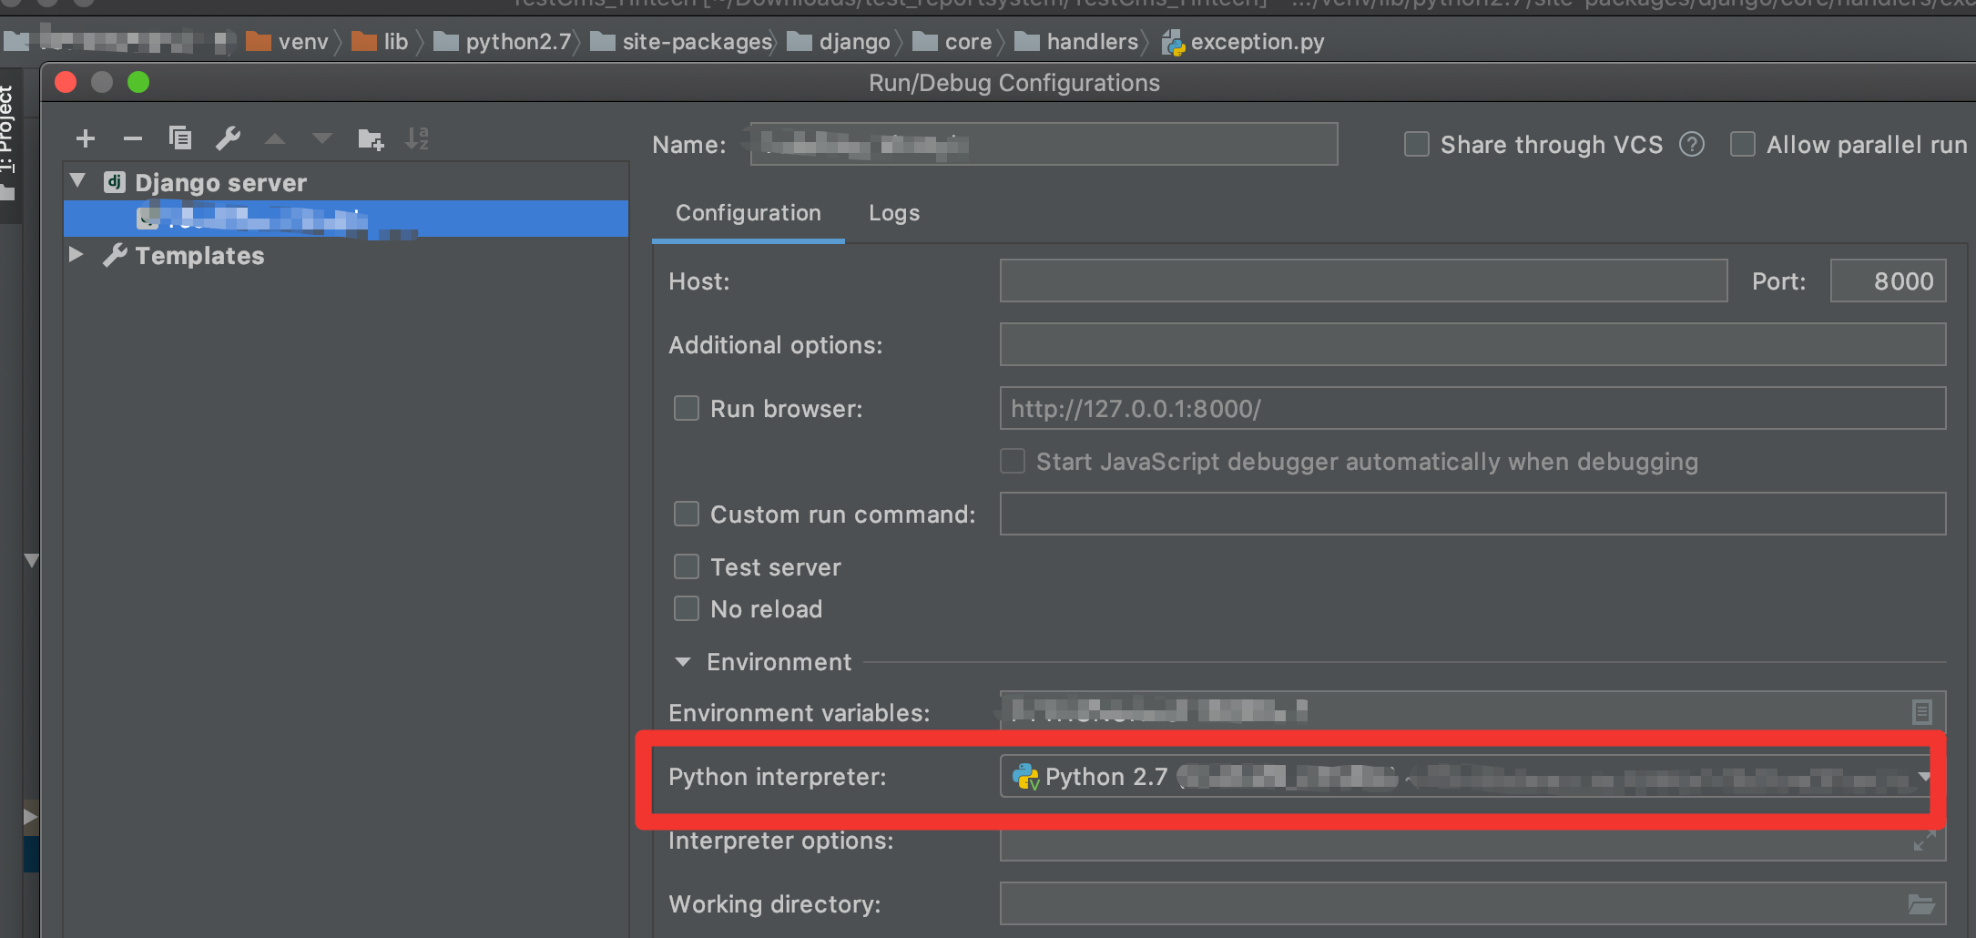Move the selected configuration up
The height and width of the screenshot is (938, 1976).
(275, 138)
